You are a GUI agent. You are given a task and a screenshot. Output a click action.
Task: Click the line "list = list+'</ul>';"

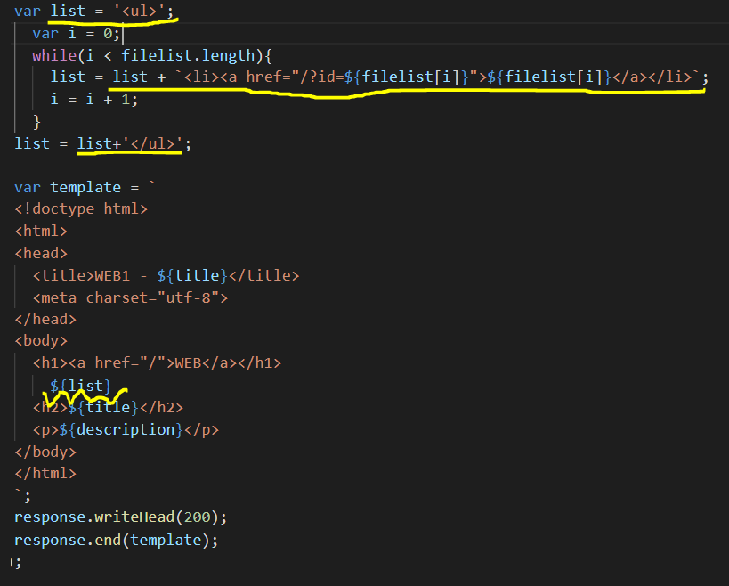pyautogui.click(x=102, y=143)
